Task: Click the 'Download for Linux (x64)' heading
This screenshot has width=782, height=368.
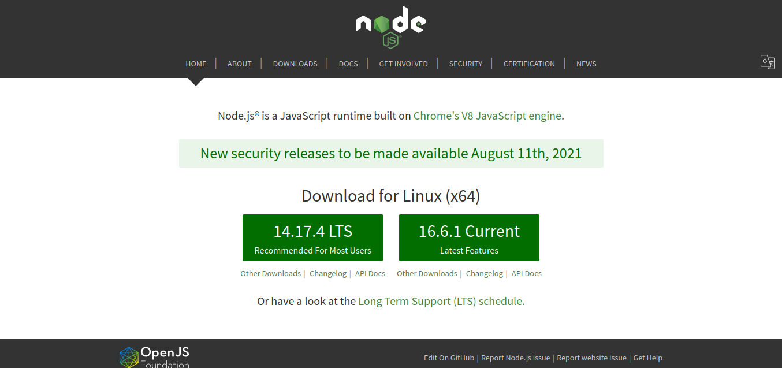Action: click(x=391, y=196)
